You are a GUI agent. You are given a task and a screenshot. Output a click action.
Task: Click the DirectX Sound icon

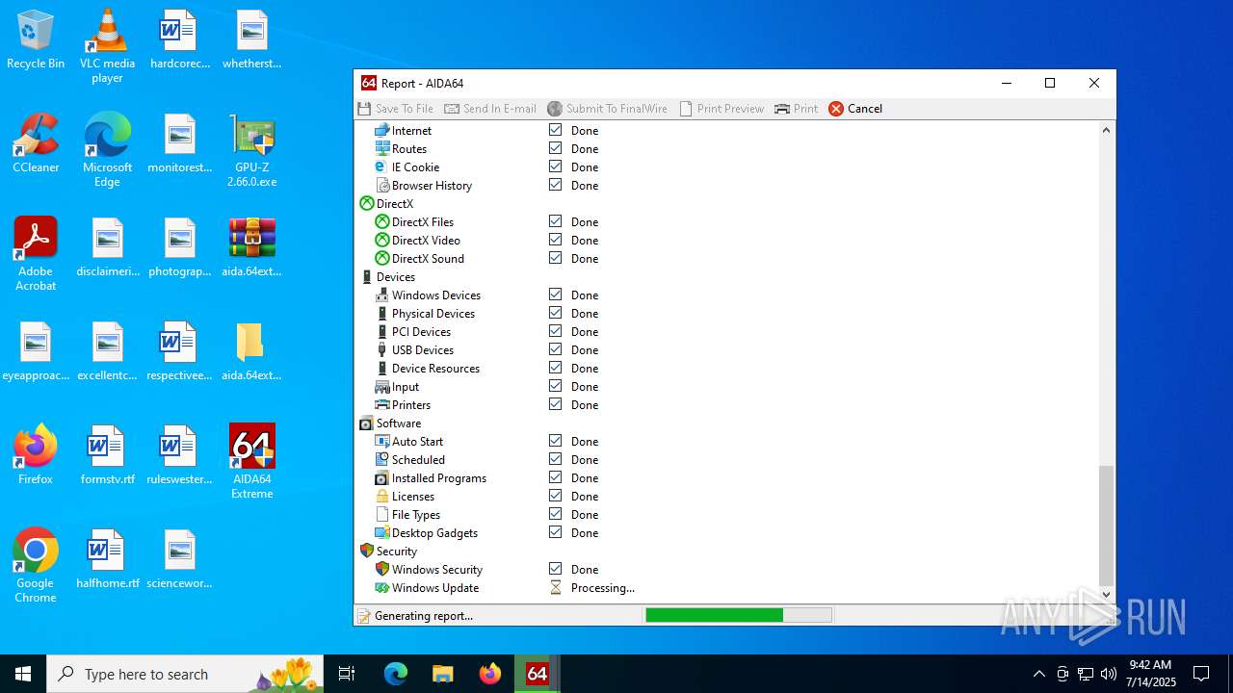(x=381, y=258)
